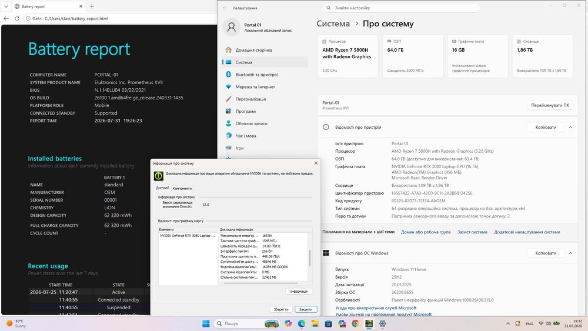This screenshot has height=331, width=588.
Task: Open the Windows Start menu
Action: click(206, 323)
